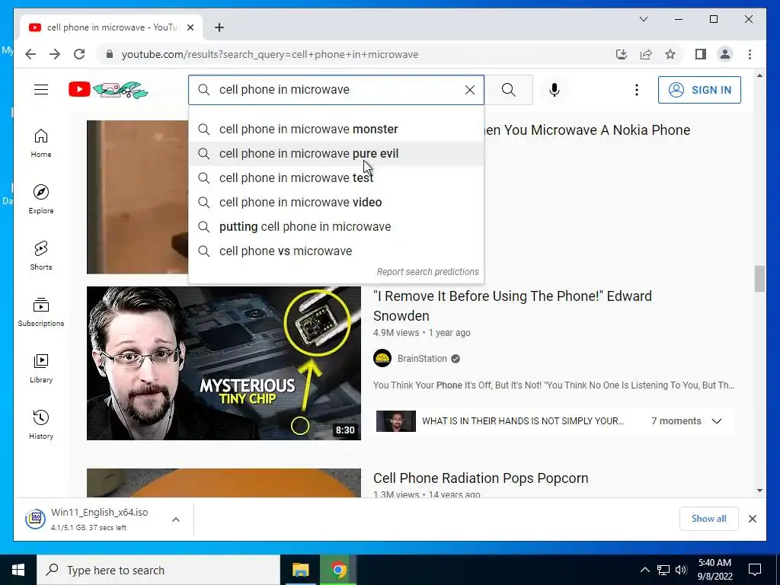Image resolution: width=780 pixels, height=585 pixels.
Task: Choose suggestion 'cell phone in microwave video'
Action: pyautogui.click(x=336, y=202)
